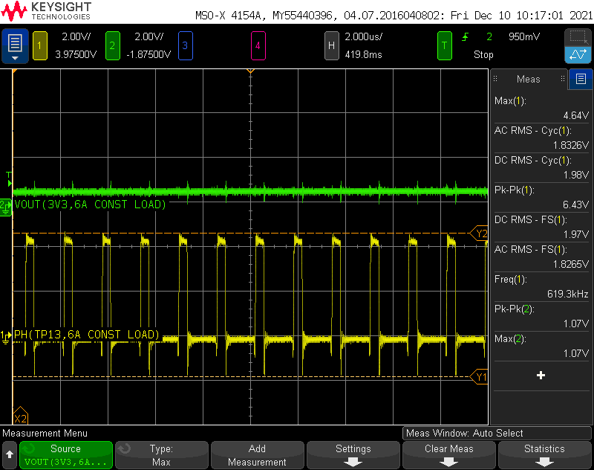Toggle channel 1 yellow button
594x470 pixels.
pyautogui.click(x=40, y=46)
